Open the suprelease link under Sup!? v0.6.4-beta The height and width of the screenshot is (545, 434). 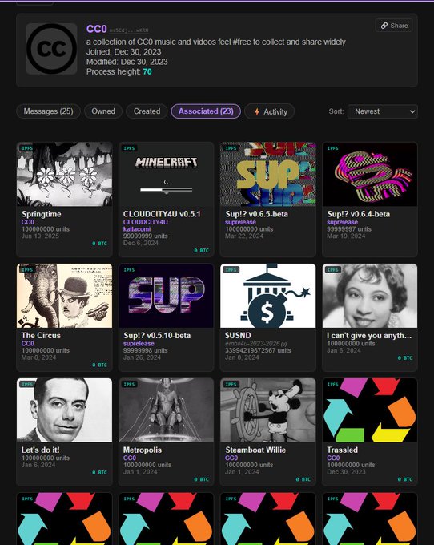342,222
